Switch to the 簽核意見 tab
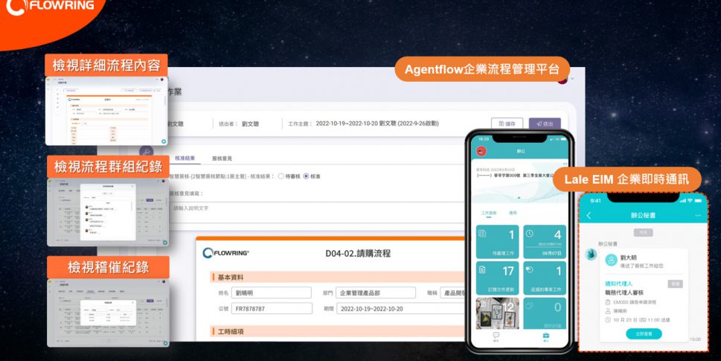Image resolution: width=721 pixels, height=361 pixels. (x=222, y=159)
